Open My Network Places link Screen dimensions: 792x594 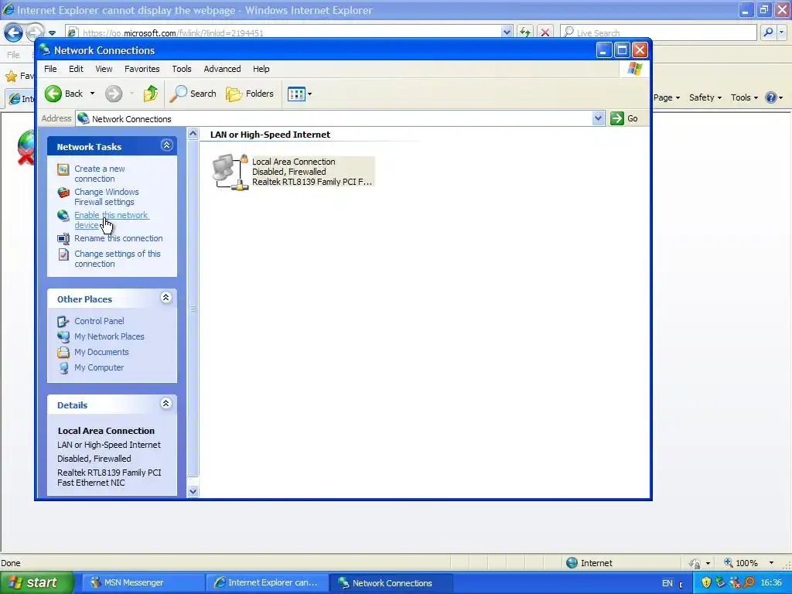tap(109, 336)
